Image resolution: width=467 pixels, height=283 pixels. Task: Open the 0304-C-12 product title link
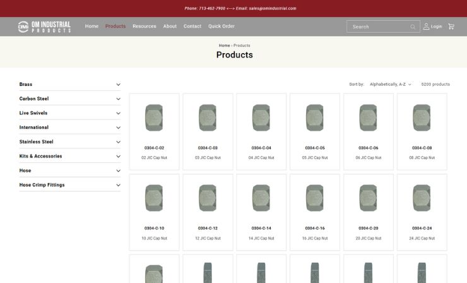coord(208,228)
